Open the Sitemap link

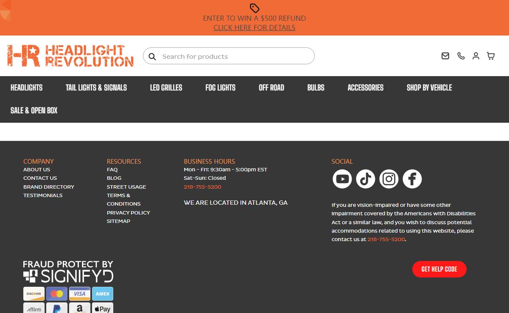(x=118, y=221)
